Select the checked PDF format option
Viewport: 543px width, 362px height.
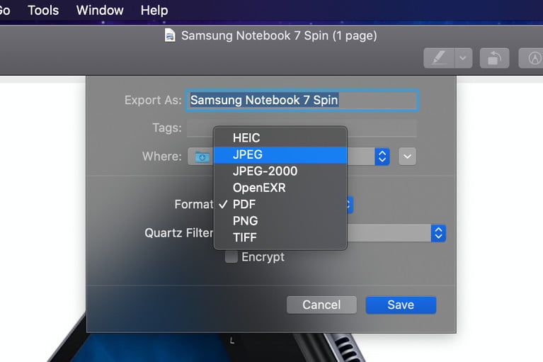244,204
